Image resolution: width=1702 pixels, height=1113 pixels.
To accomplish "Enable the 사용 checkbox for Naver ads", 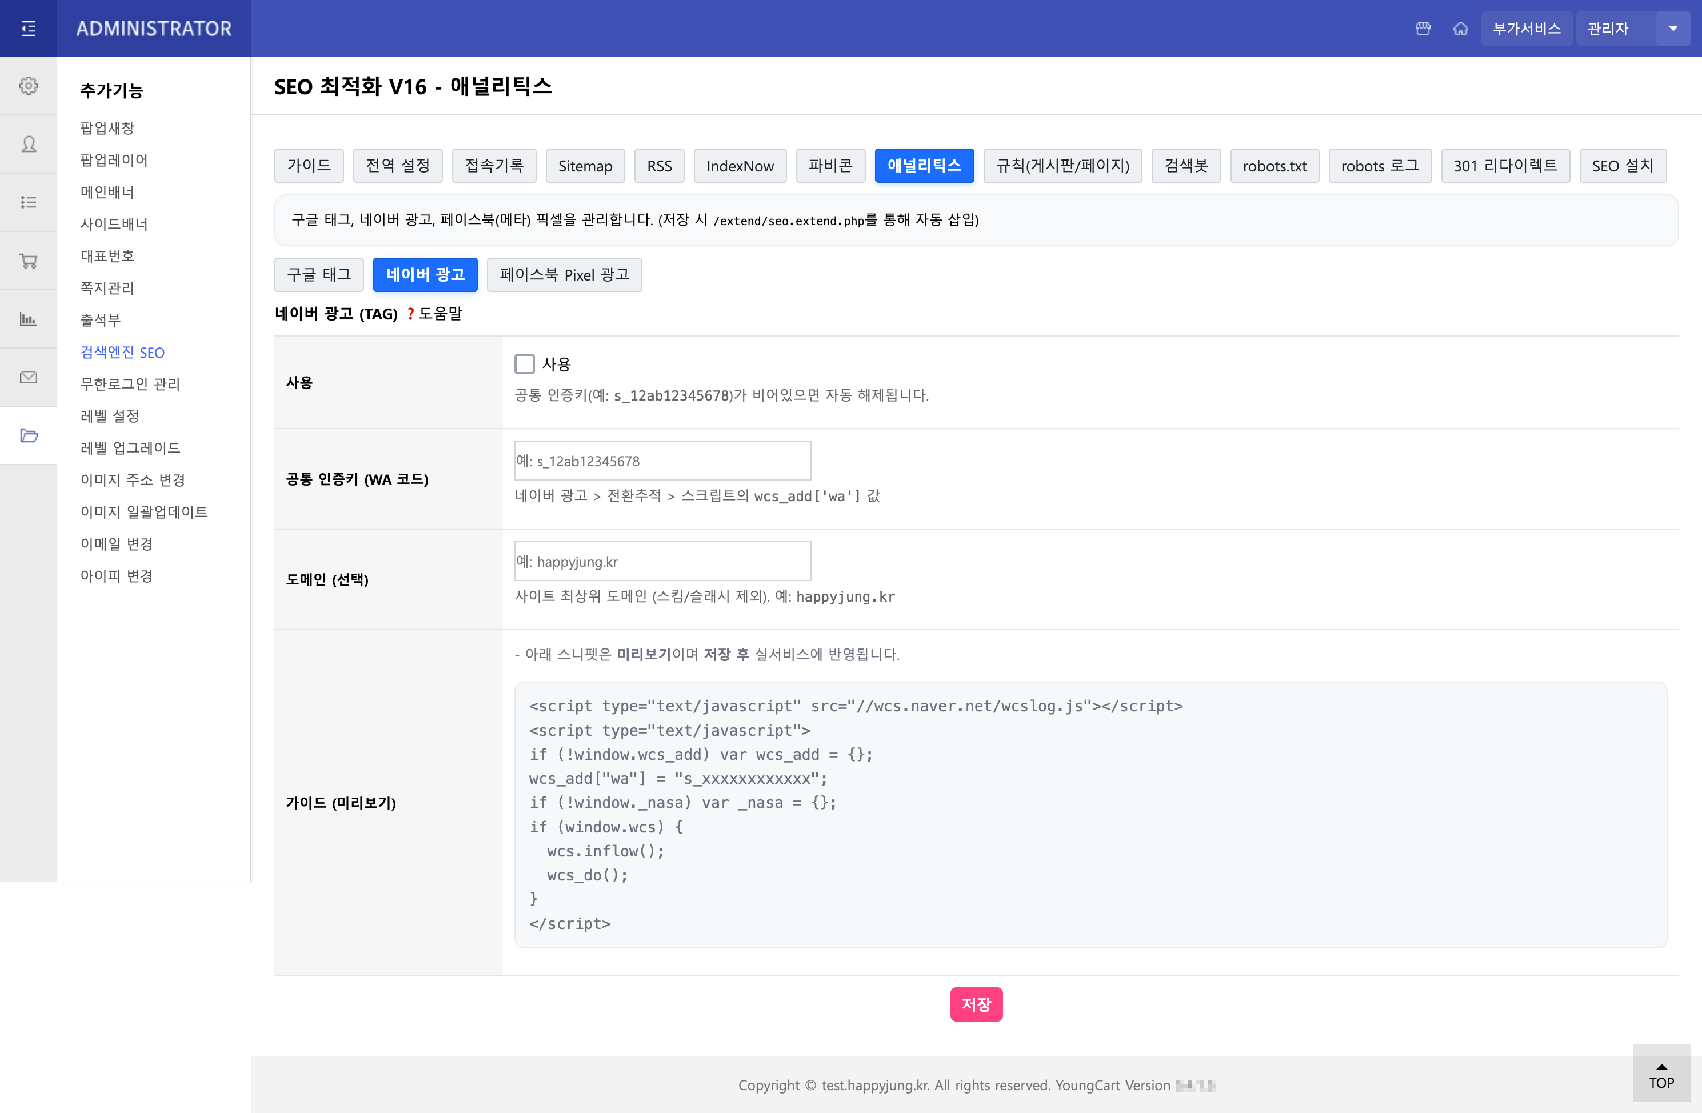I will pos(524,363).
